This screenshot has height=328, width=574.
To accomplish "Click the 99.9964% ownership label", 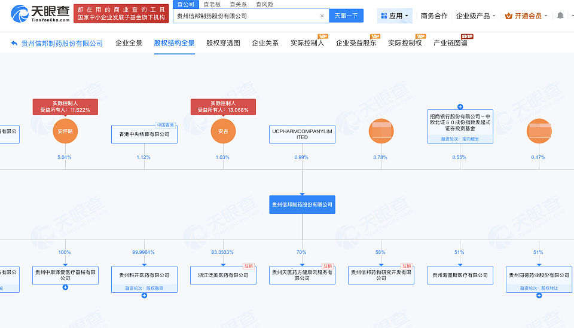I will [143, 252].
